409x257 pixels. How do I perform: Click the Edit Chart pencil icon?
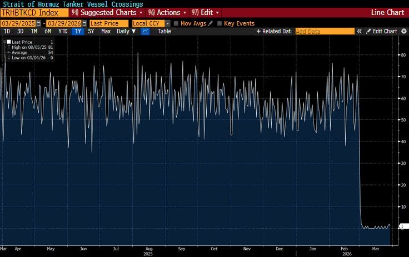368,32
